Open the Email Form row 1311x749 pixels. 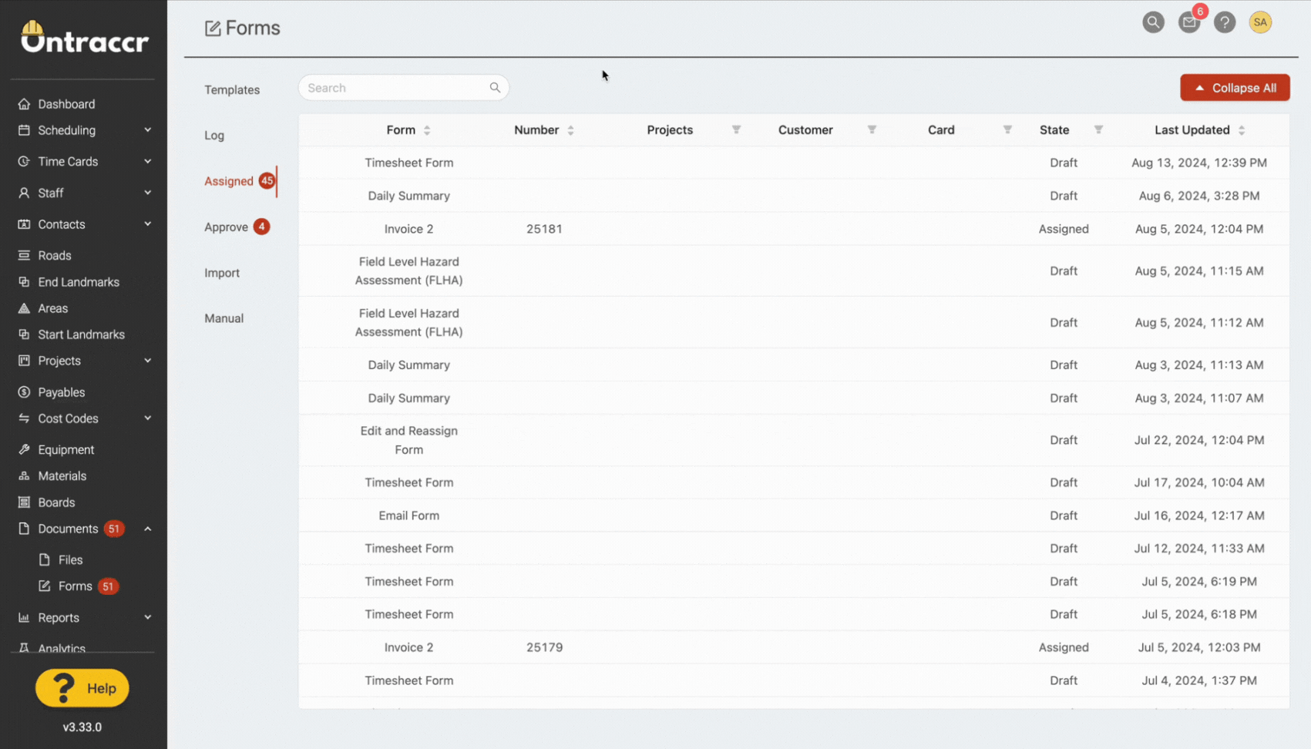tap(794, 516)
